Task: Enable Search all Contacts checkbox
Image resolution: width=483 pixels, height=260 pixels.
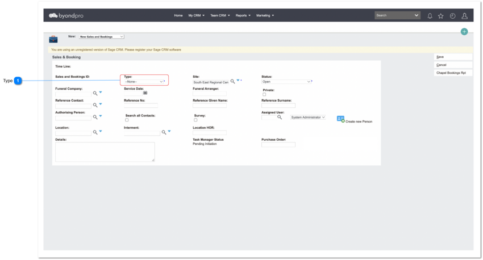Action: point(127,120)
